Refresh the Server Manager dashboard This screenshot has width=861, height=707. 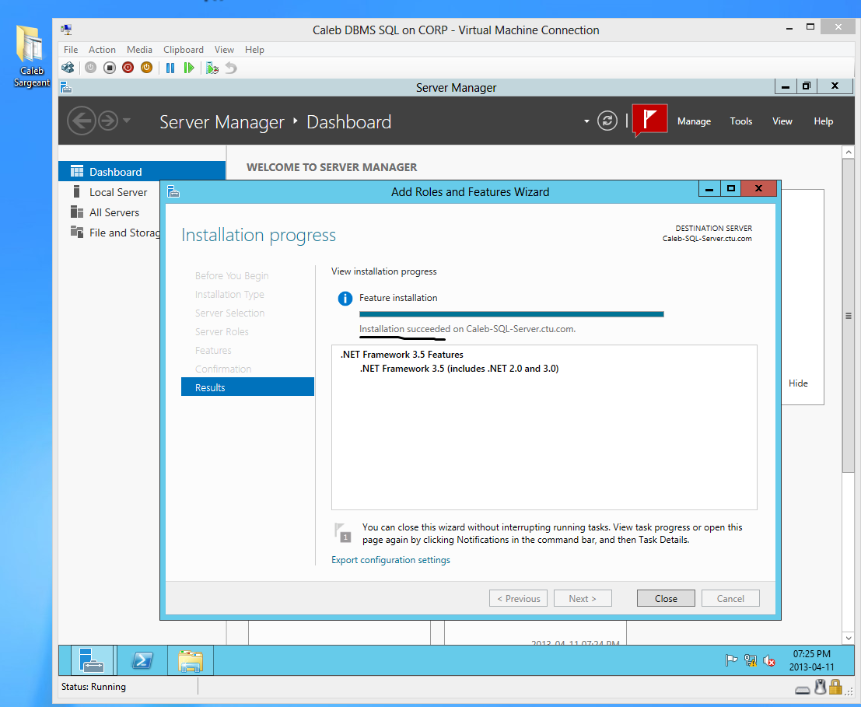pyautogui.click(x=607, y=121)
